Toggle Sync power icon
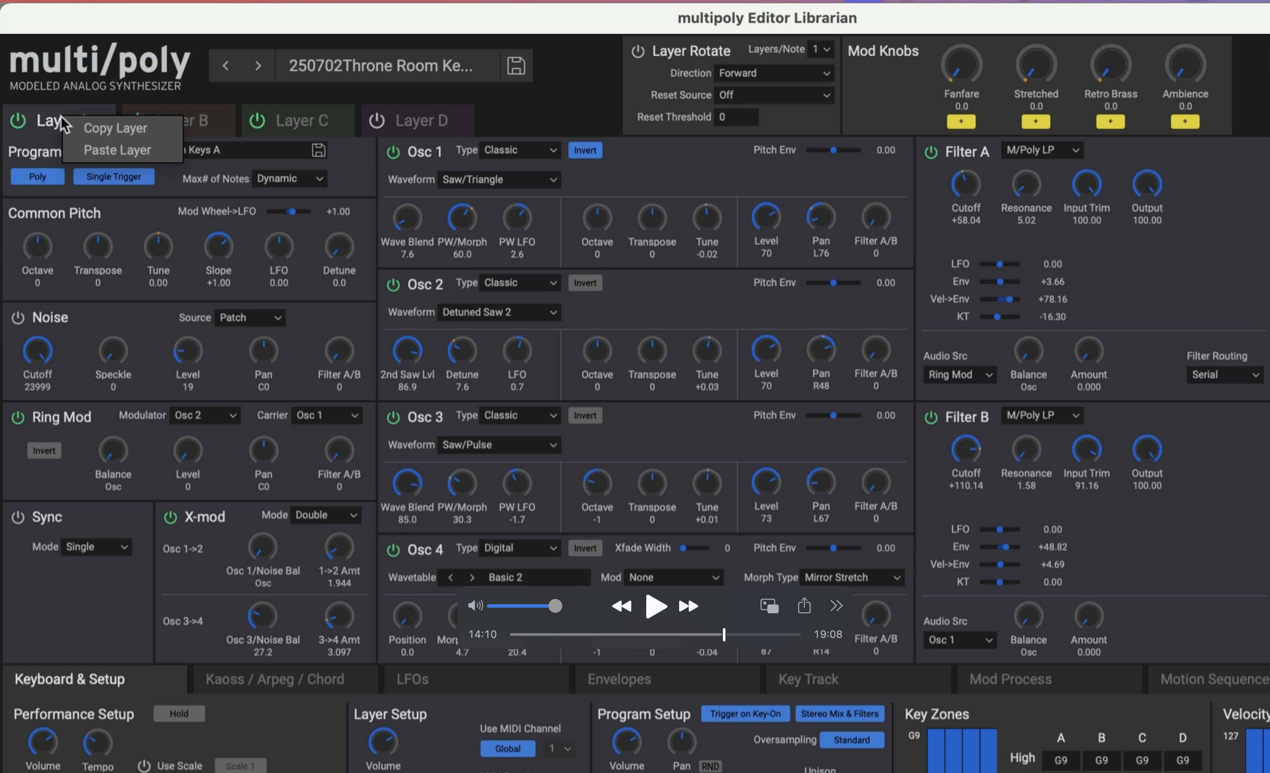Screen dimensions: 1270x773 tap(18, 517)
